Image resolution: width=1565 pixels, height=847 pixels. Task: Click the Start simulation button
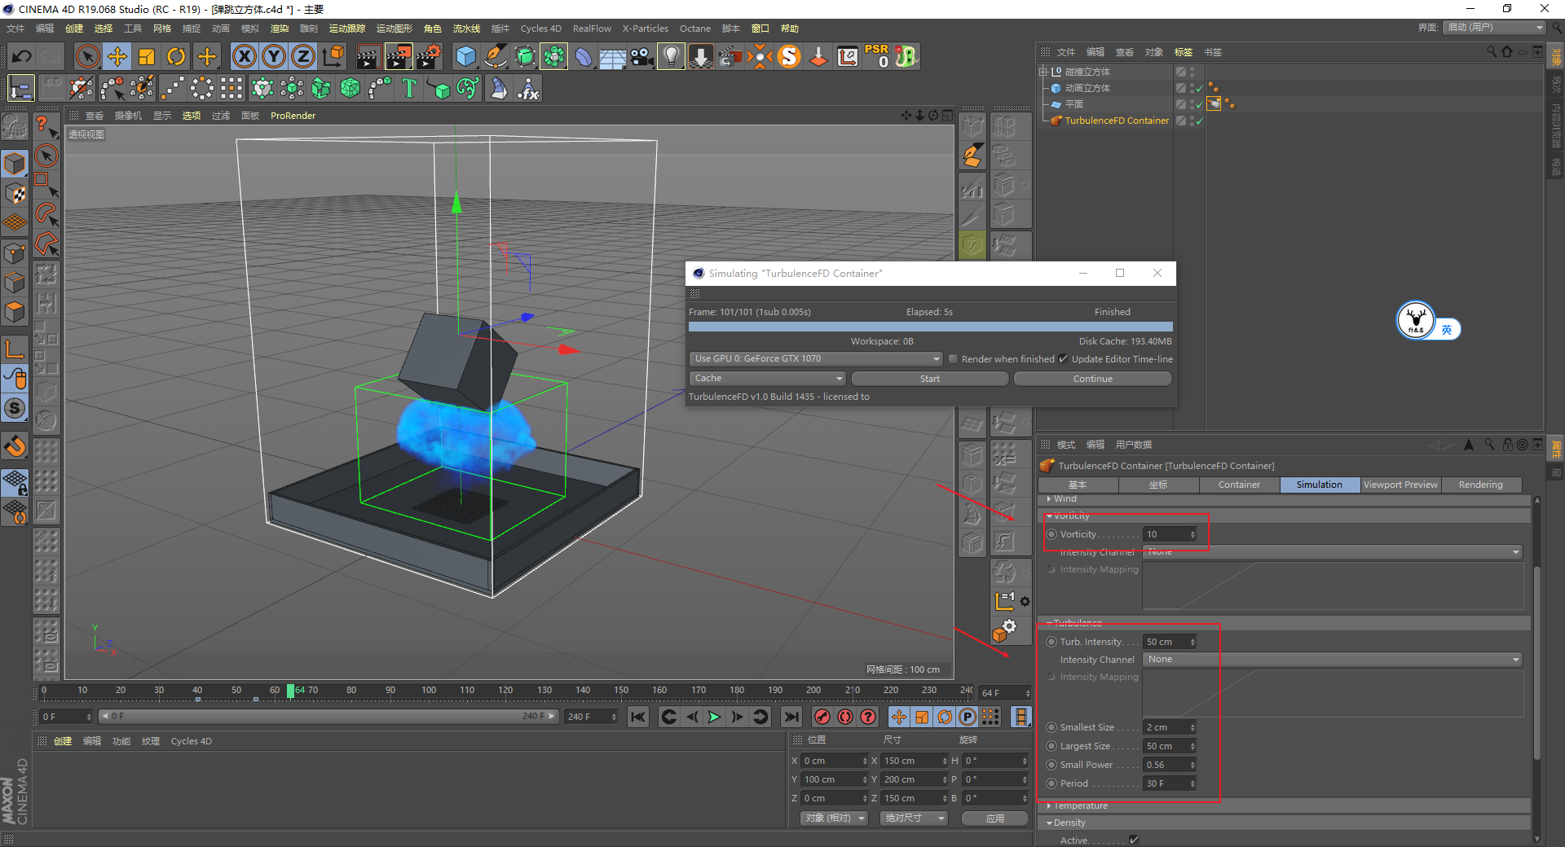(929, 379)
